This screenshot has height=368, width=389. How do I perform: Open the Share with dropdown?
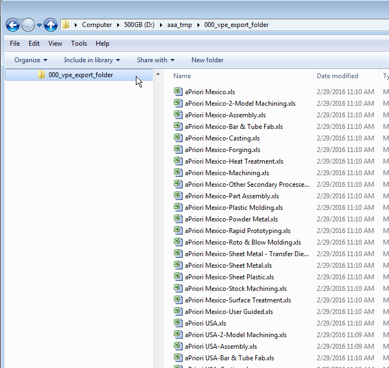156,60
